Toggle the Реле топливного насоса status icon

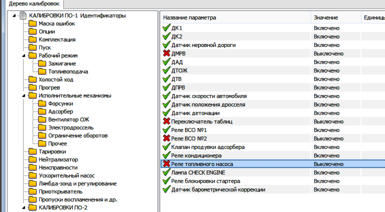tap(167, 164)
